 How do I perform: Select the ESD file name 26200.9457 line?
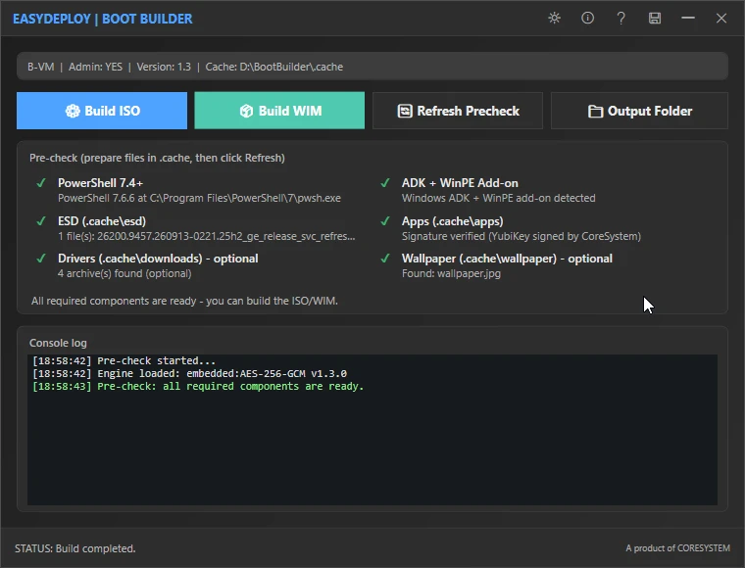click(206, 236)
